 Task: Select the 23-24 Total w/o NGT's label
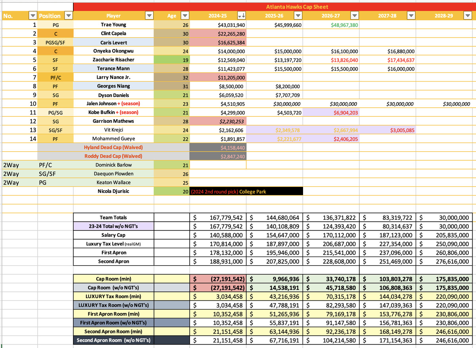[113, 226]
